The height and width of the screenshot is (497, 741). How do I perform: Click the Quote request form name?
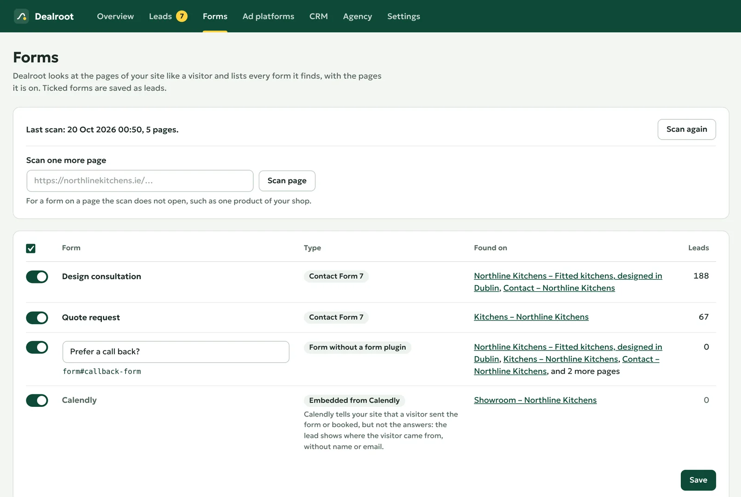pyautogui.click(x=91, y=317)
